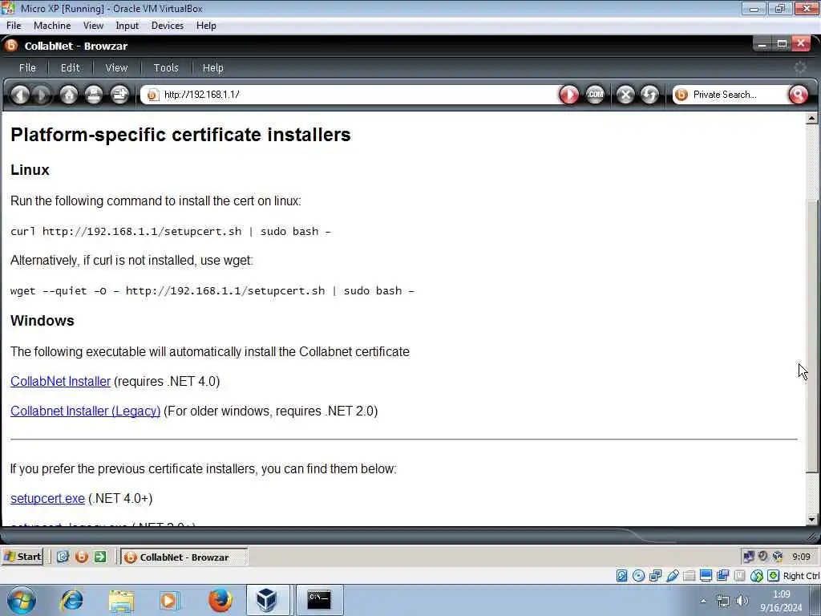The width and height of the screenshot is (821, 616).
Task: Click the VirtualBox USB devices pen icon
Action: click(x=673, y=576)
